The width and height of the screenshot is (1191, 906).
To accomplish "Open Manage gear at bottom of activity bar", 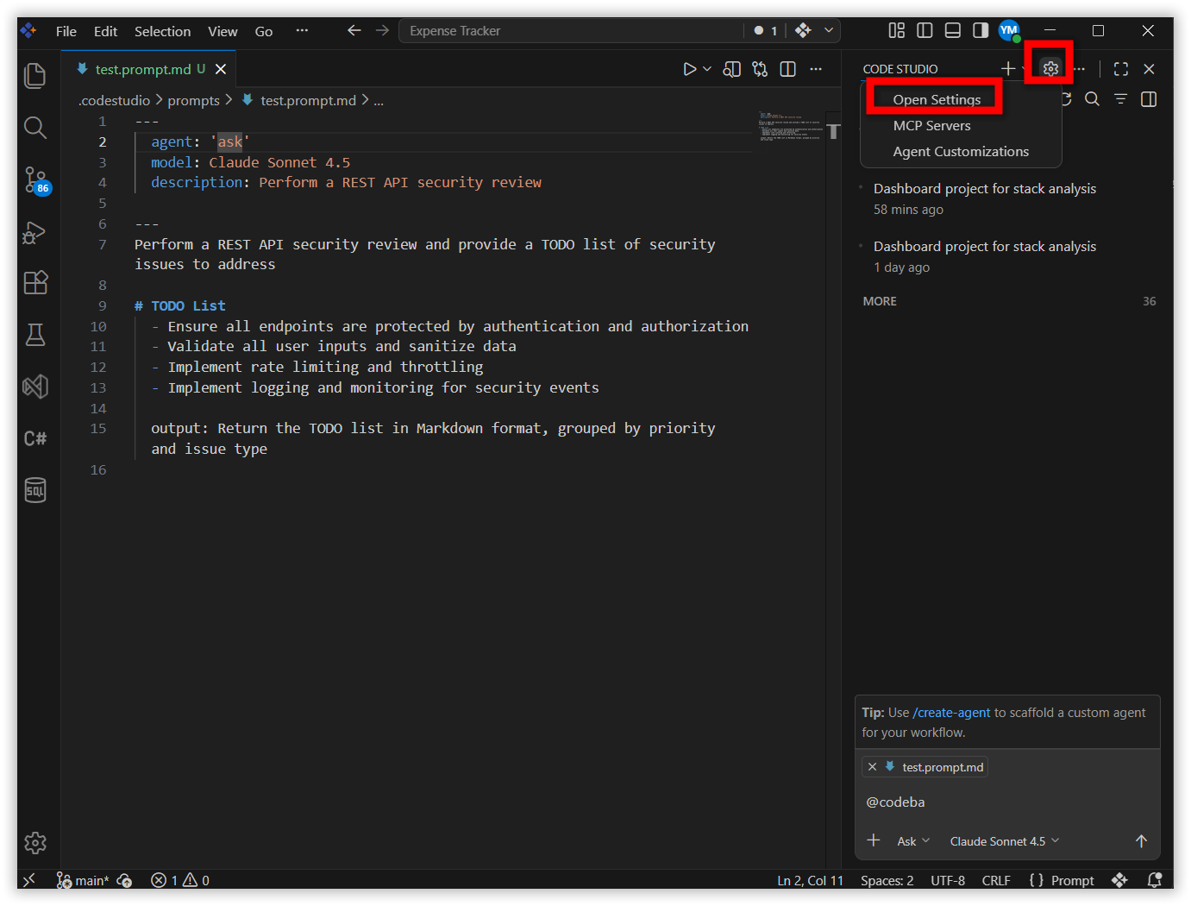I will coord(35,842).
